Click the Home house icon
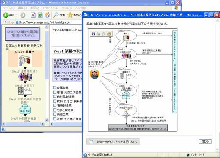Screen dimensions: 220x158 coord(48,15)
